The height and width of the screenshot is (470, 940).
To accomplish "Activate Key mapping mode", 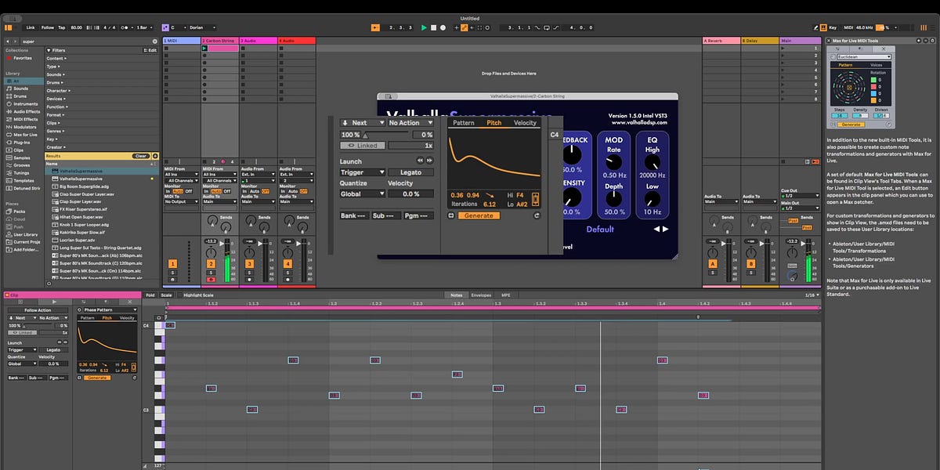I will pyautogui.click(x=833, y=27).
